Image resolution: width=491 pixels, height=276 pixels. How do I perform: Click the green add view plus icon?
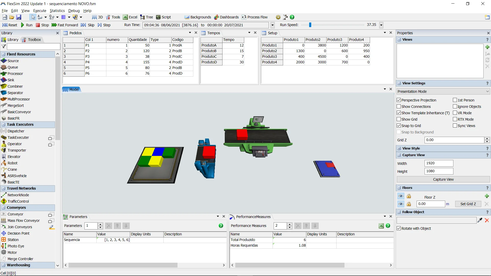(x=487, y=47)
